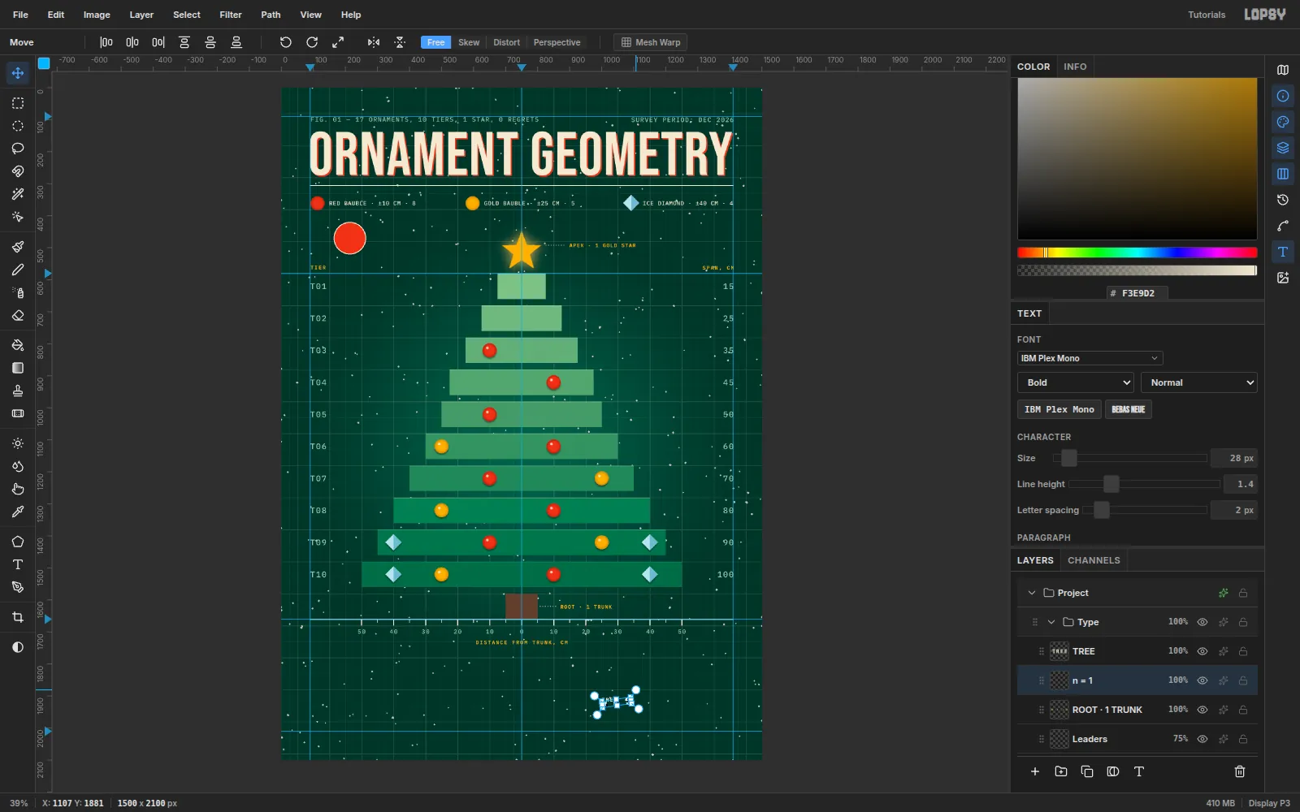
Task: Open the Normal style dropdown
Action: coord(1199,382)
